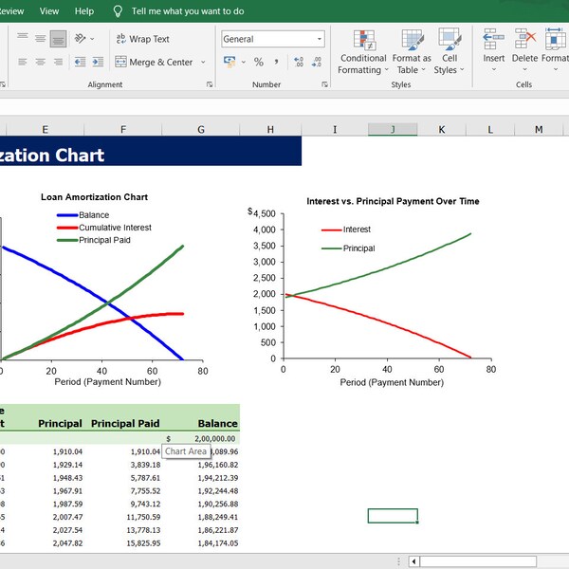Expand the Merge & Center dropdown arrow

click(x=203, y=62)
